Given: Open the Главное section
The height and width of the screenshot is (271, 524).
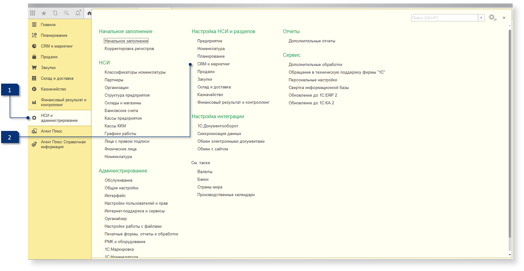Looking at the screenshot, I should click(x=48, y=24).
